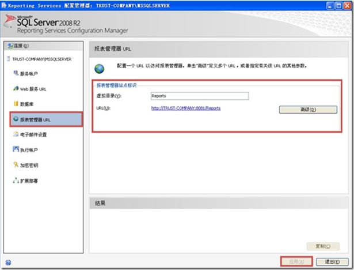Image resolution: width=354 pixels, height=270 pixels.
Task: Open the 执行帐户 page
Action: (29, 150)
